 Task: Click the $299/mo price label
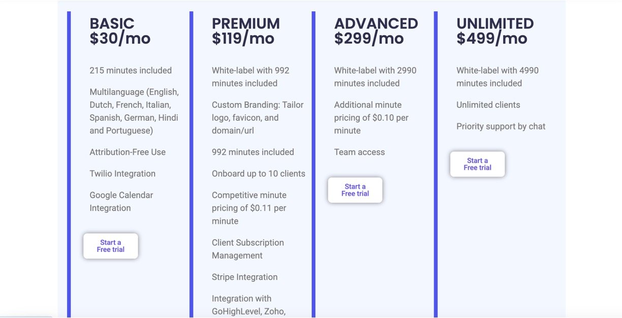point(369,39)
